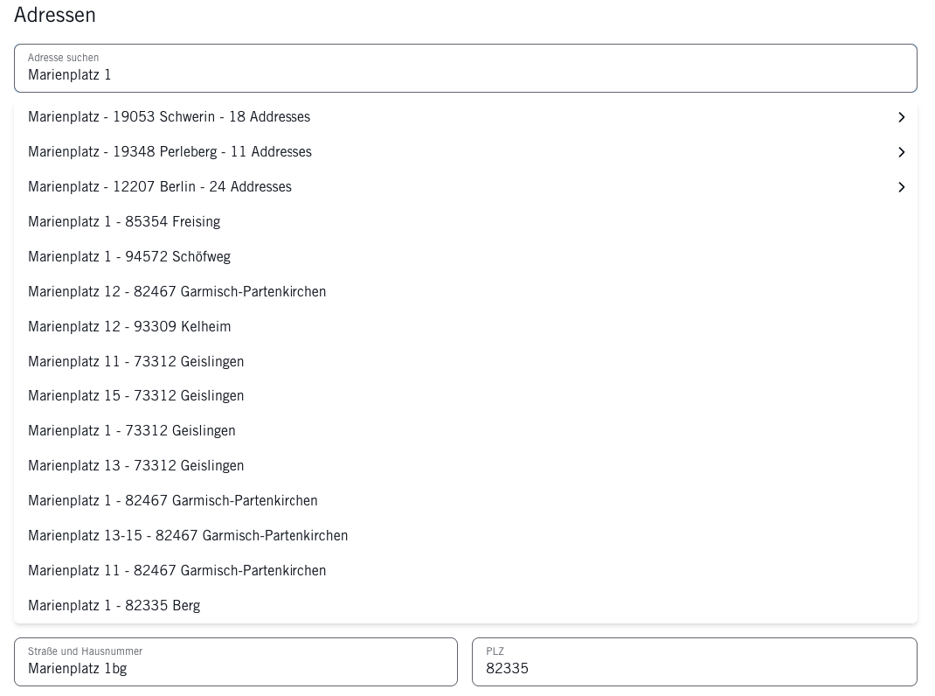Open Marienplatz 12207 Berlin address group
This screenshot has width=935, height=696.
(160, 187)
